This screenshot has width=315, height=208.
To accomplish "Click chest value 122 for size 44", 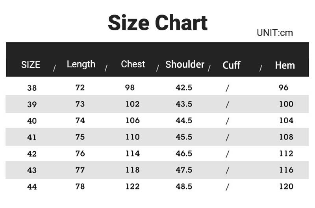I will tap(132, 186).
